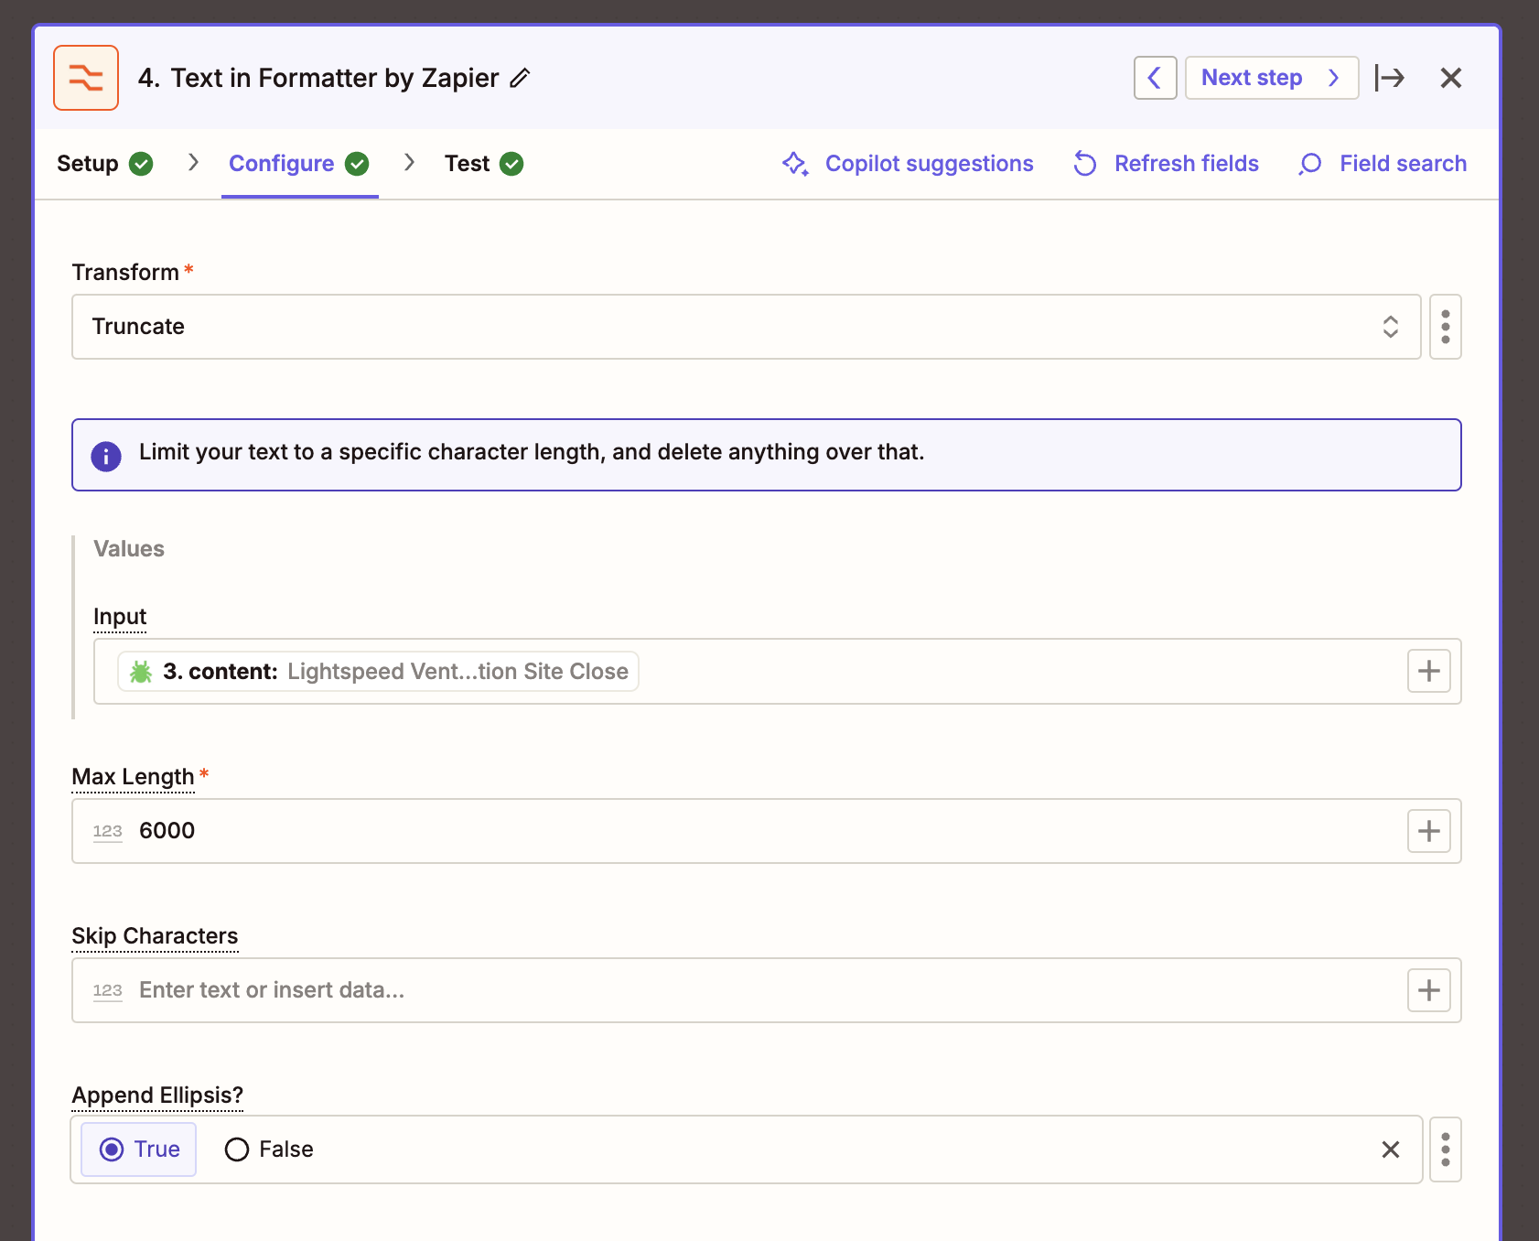Click the pencil icon to rename step

(520, 78)
